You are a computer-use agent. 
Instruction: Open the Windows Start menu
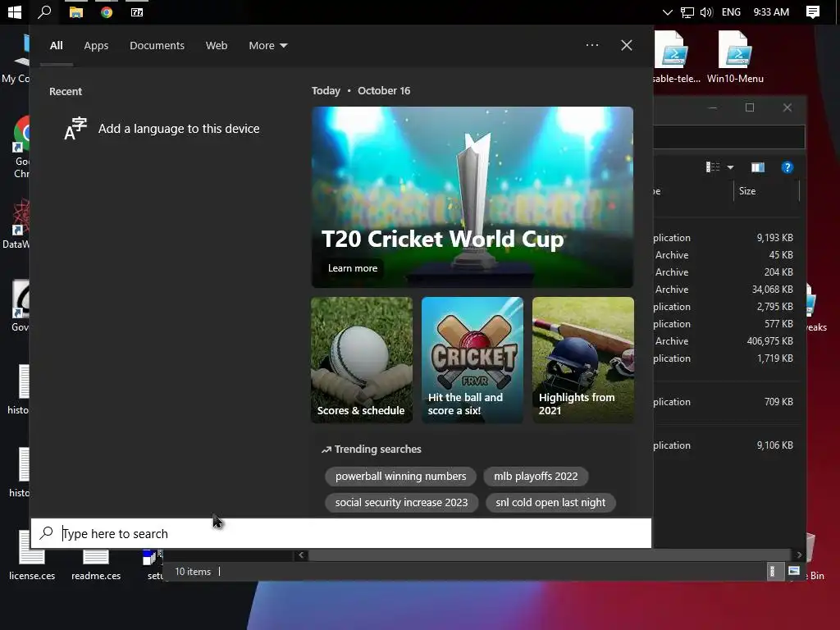(15, 11)
